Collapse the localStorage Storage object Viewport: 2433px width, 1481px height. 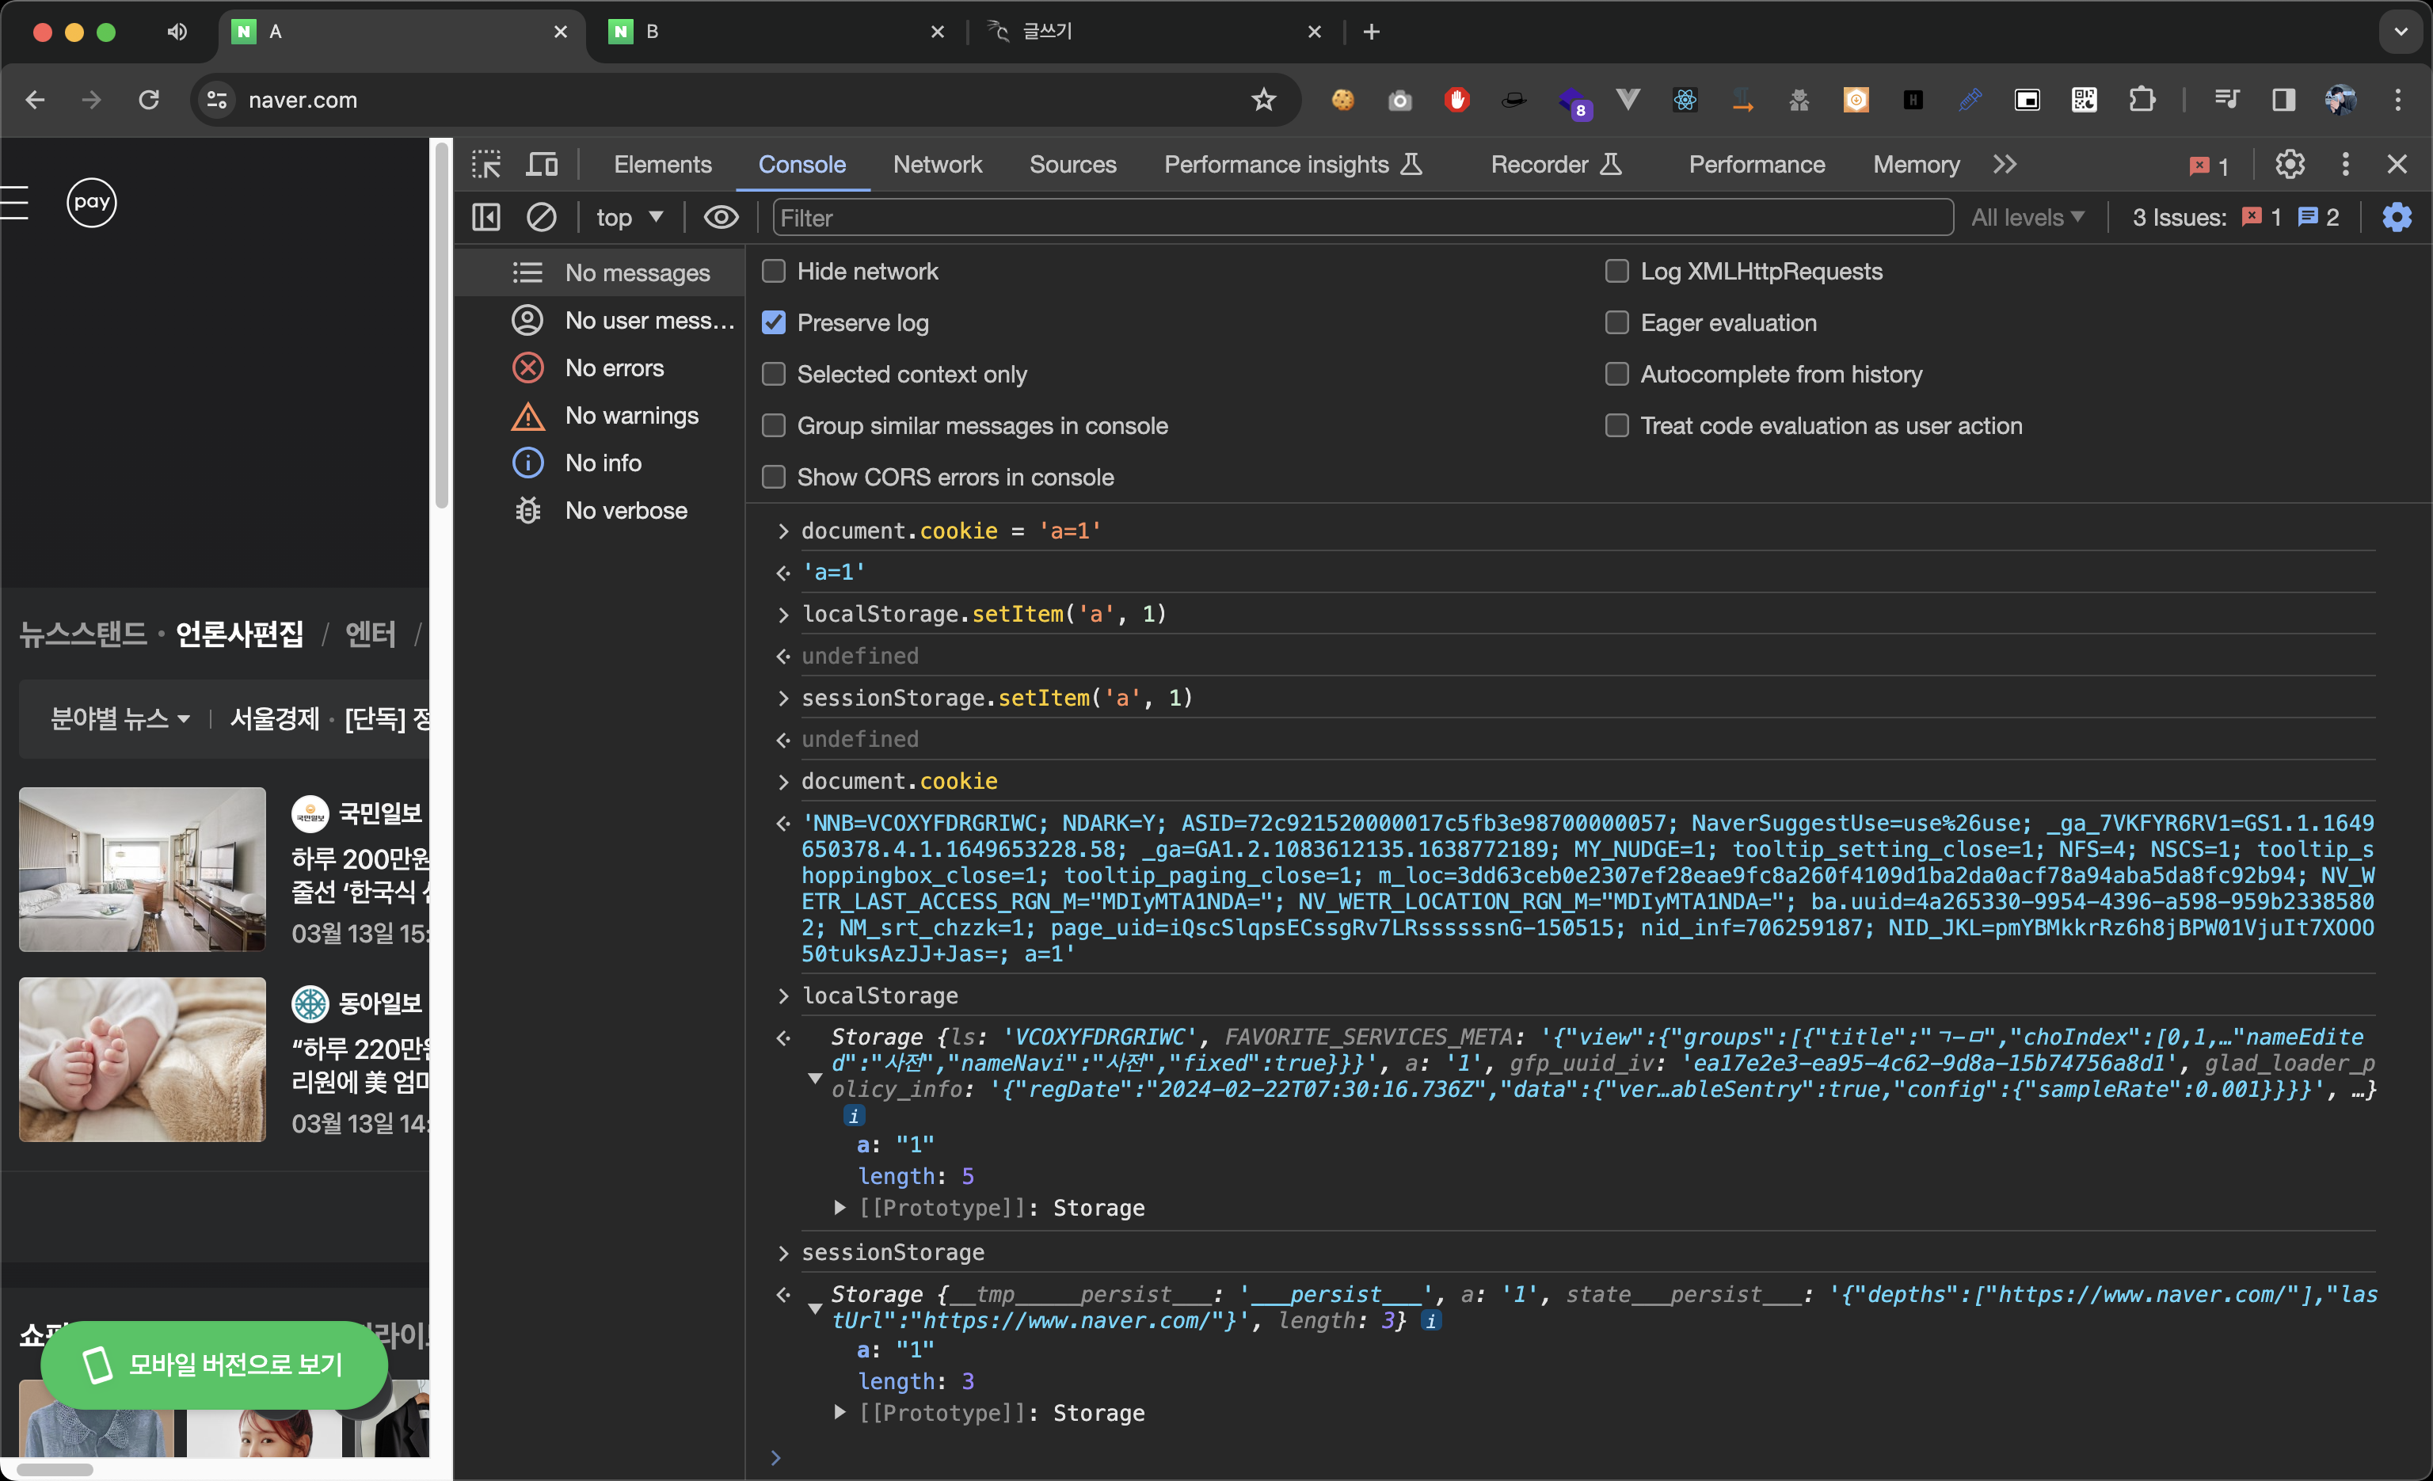815,1077
